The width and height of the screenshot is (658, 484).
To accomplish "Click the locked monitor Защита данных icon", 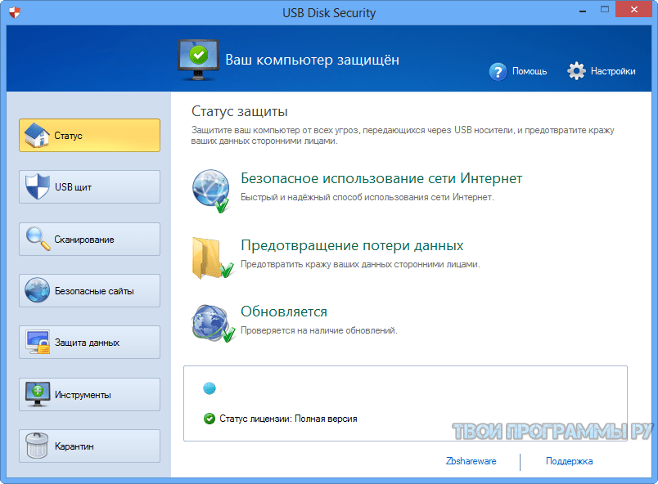I will 38,342.
